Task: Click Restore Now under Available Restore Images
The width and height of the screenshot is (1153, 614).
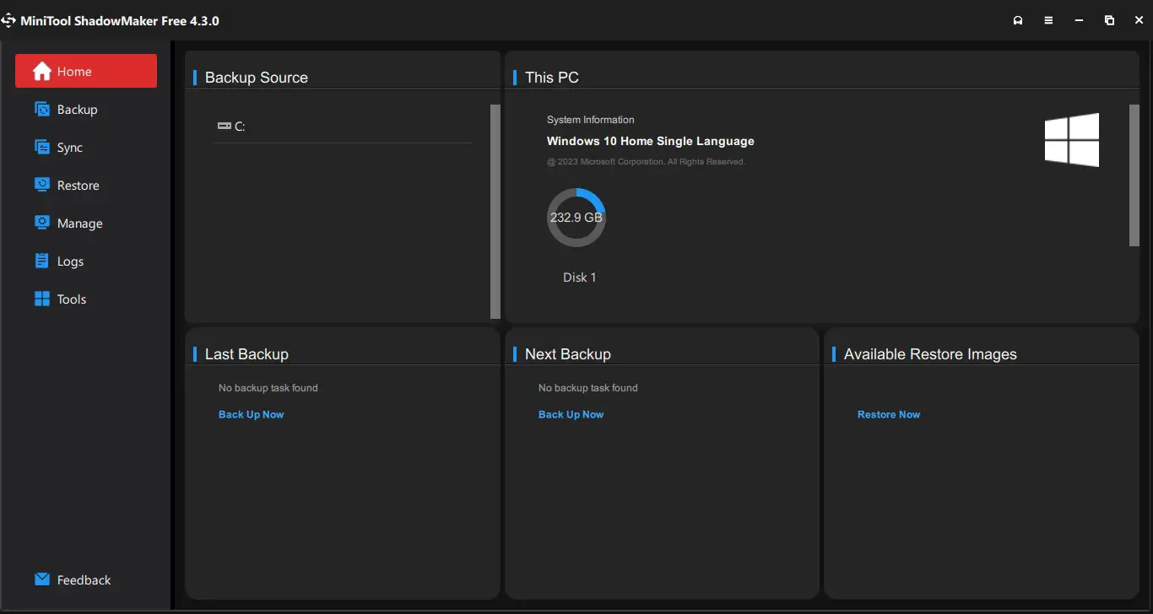Action: 888,414
